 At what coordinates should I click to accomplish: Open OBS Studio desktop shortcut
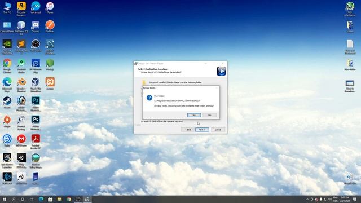click(36, 46)
